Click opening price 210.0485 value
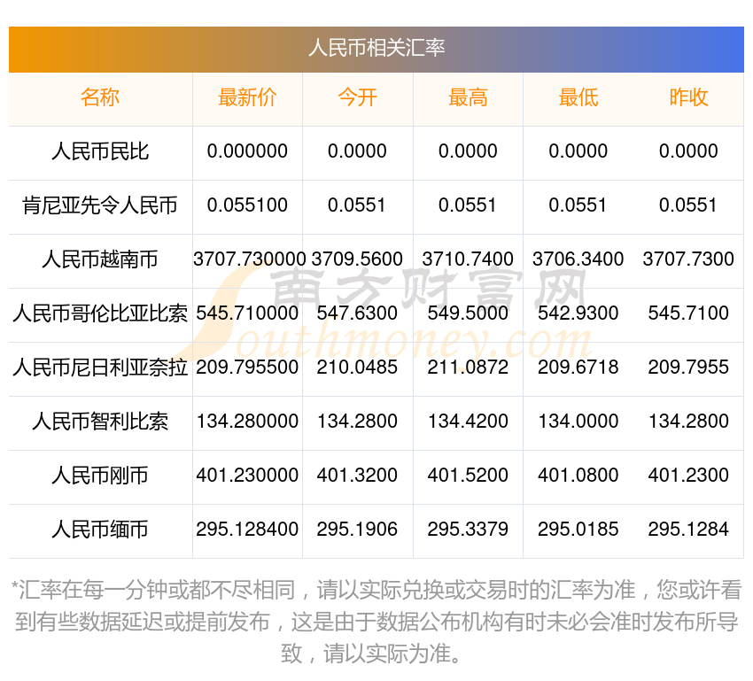 (x=357, y=368)
